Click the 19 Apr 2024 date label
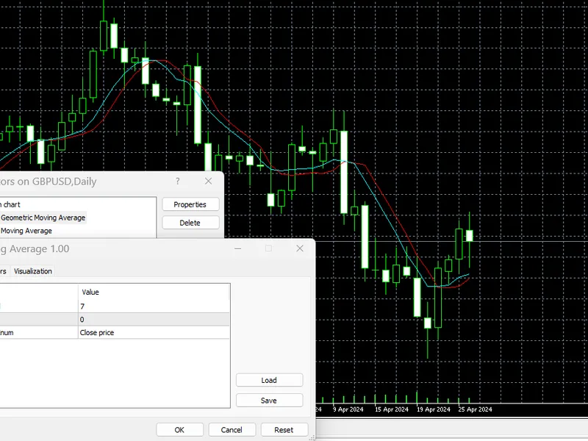 pyautogui.click(x=434, y=409)
